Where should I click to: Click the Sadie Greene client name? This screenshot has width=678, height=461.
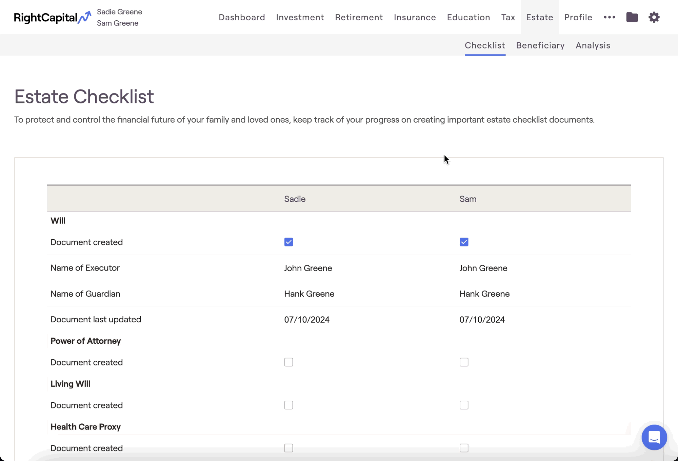click(x=119, y=12)
